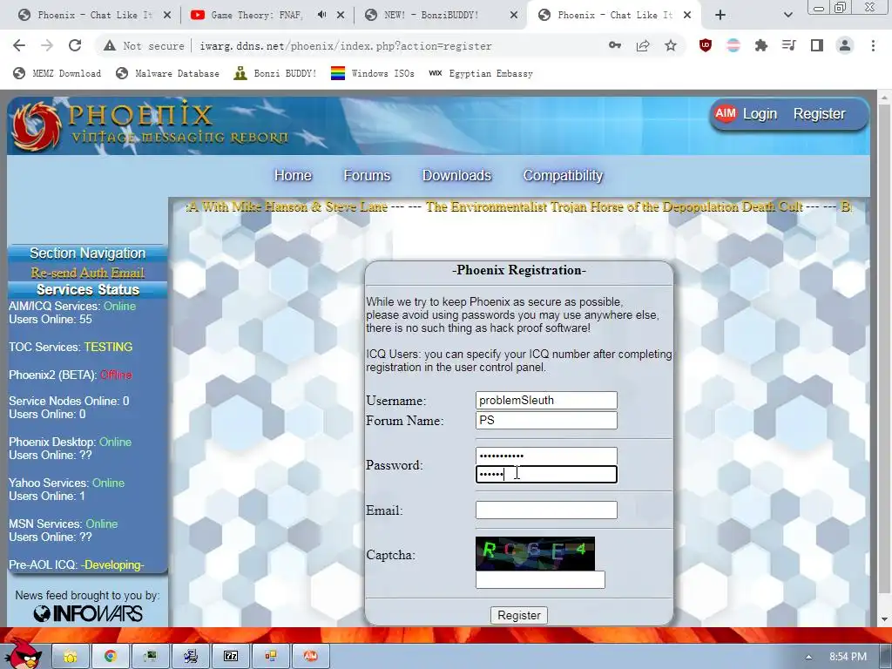Open the uBlock Origin extension
Screen dimensions: 892x669
coord(706,45)
